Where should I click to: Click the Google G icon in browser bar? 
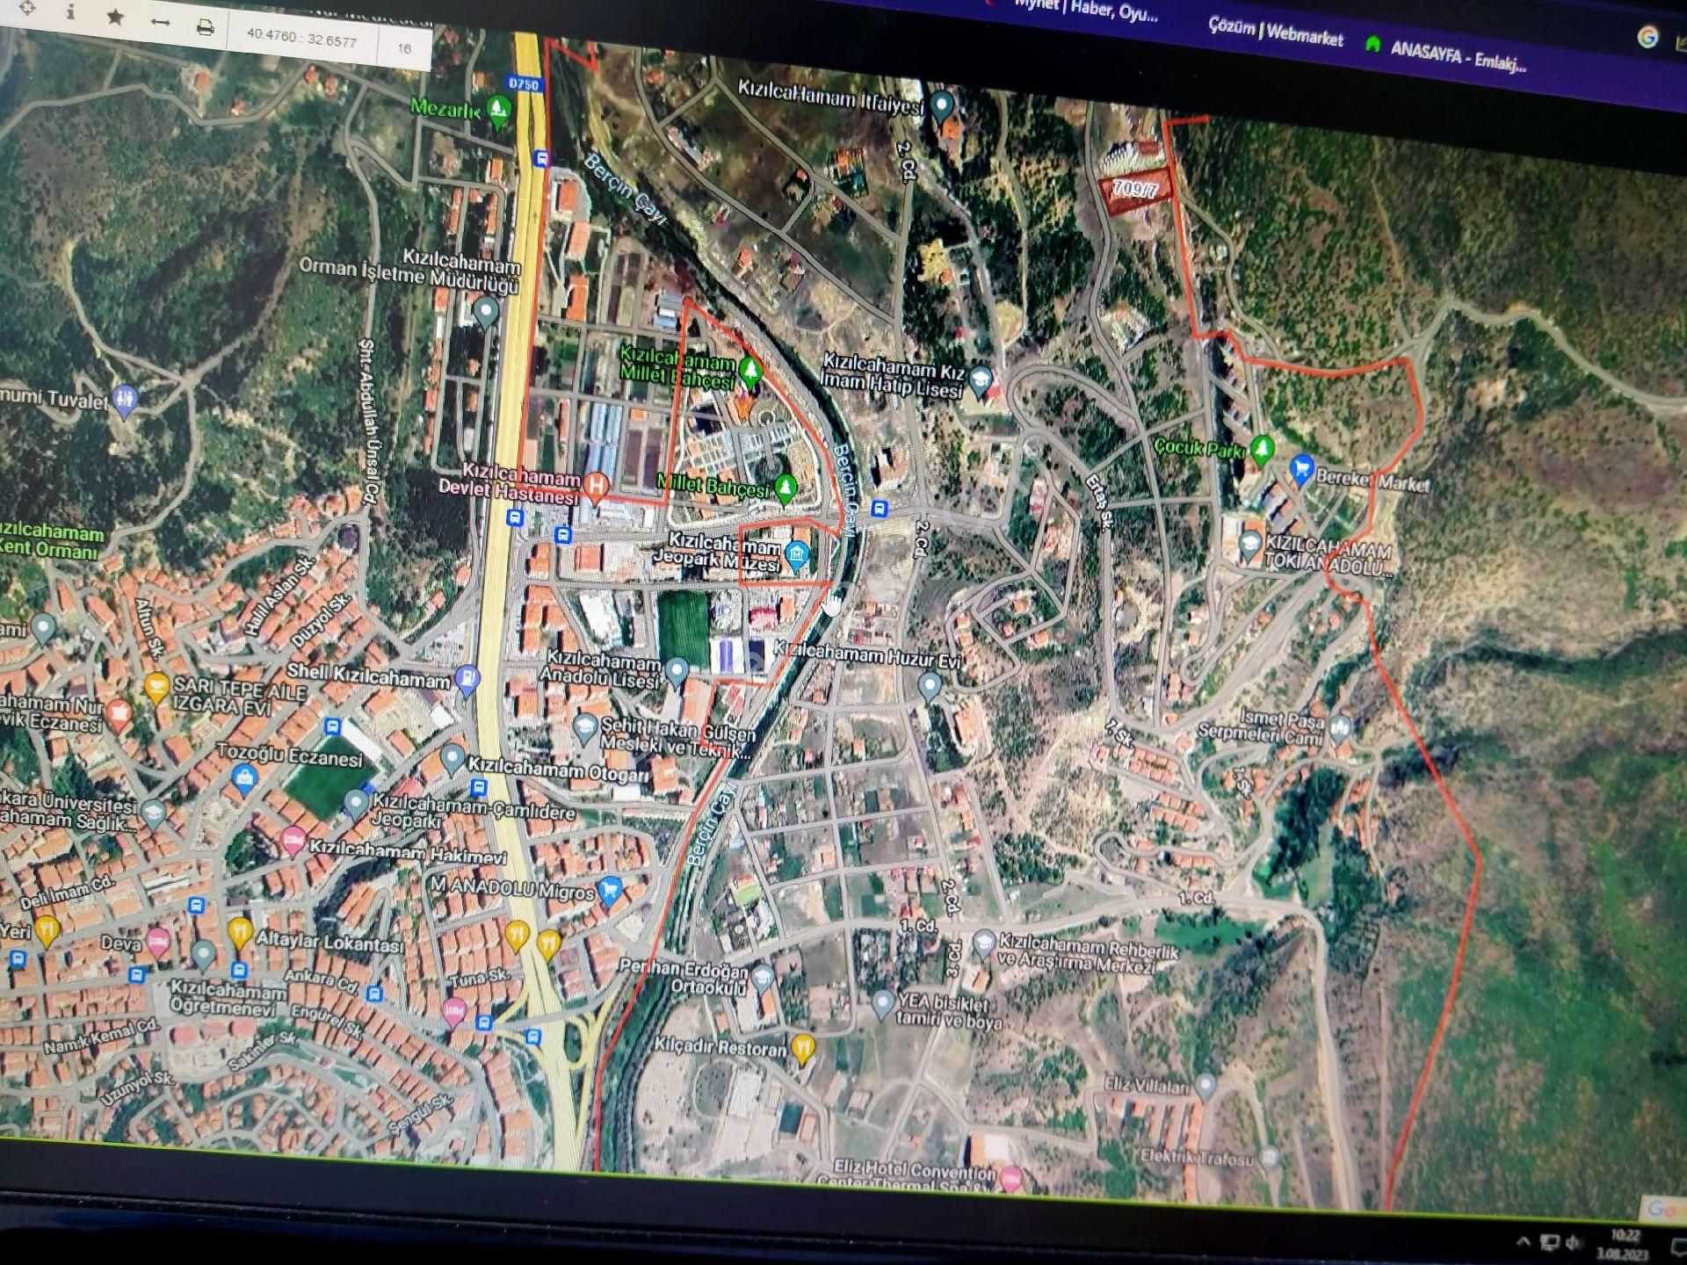1647,37
